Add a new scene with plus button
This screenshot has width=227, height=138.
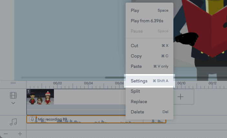(181, 97)
